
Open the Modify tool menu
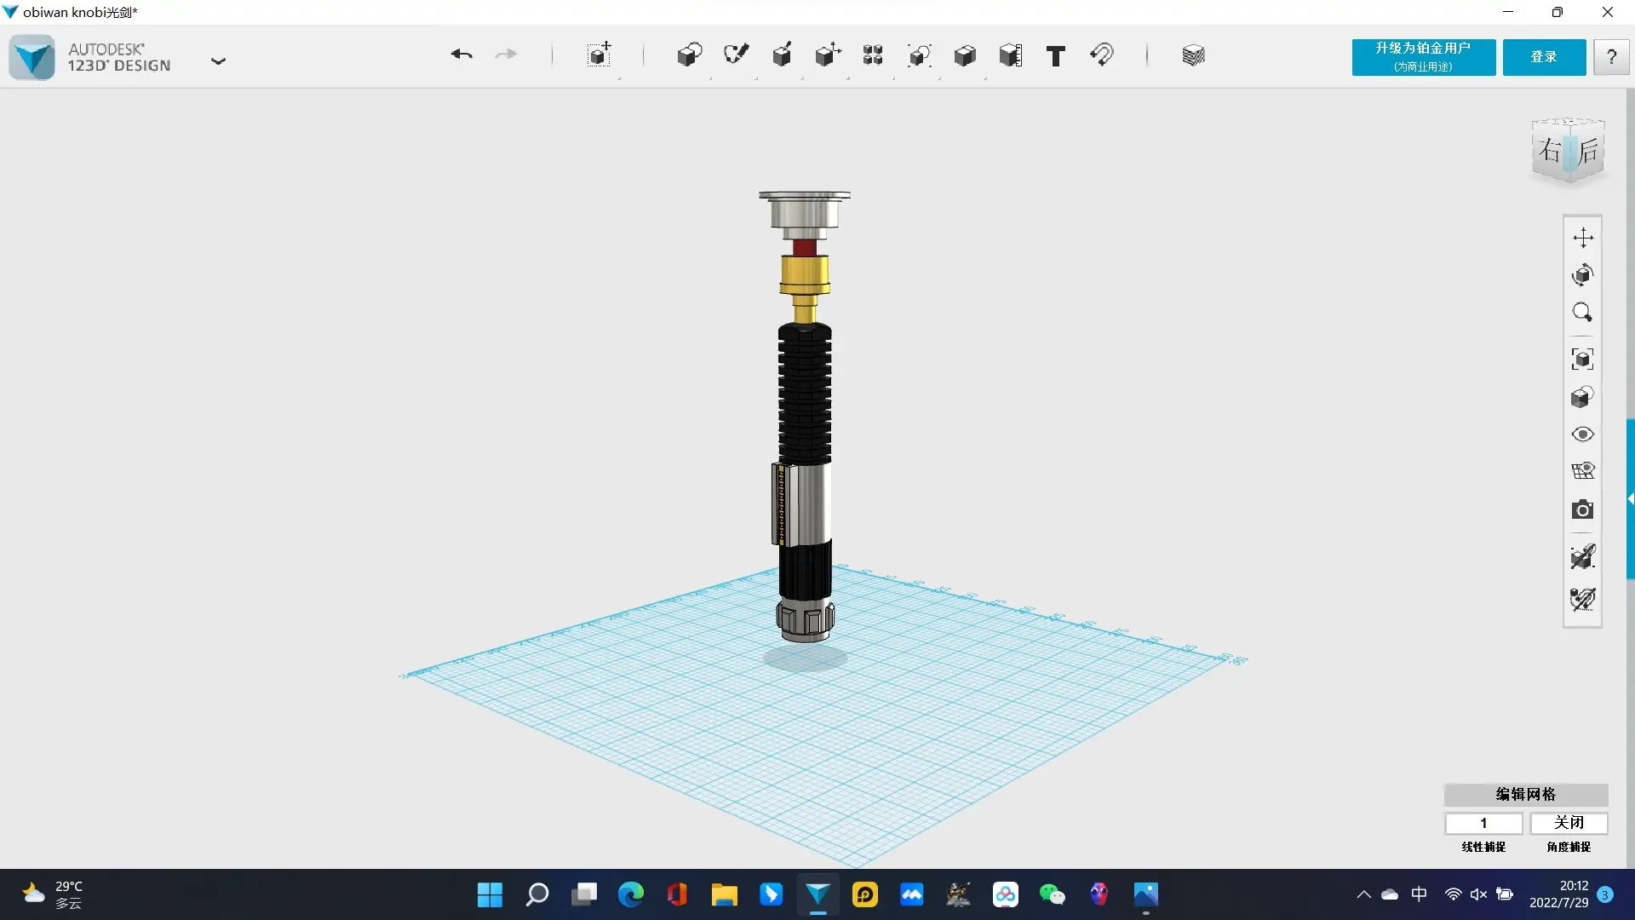pos(828,55)
